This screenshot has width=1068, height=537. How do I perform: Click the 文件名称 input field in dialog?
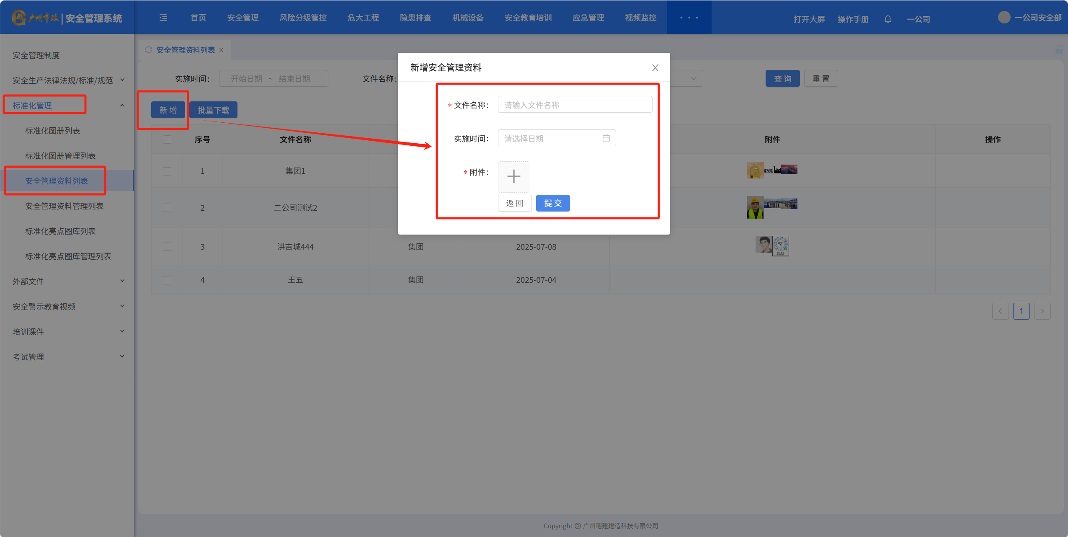574,105
